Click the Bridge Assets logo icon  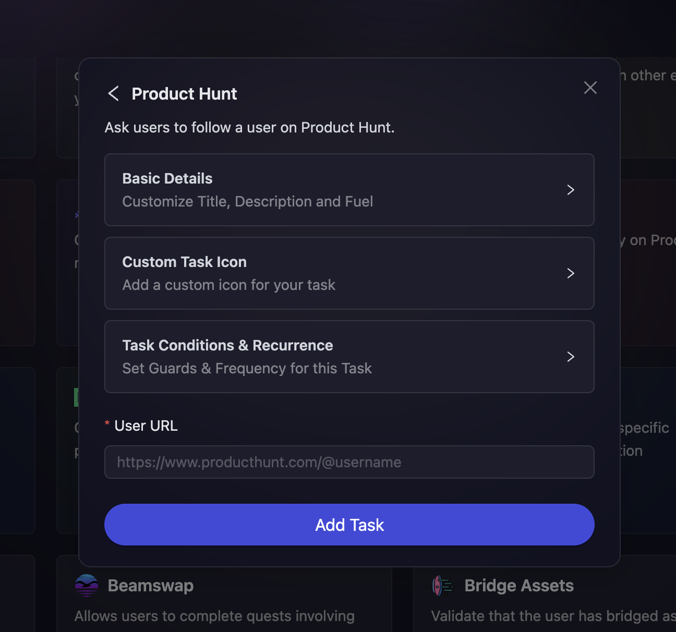pyautogui.click(x=443, y=586)
